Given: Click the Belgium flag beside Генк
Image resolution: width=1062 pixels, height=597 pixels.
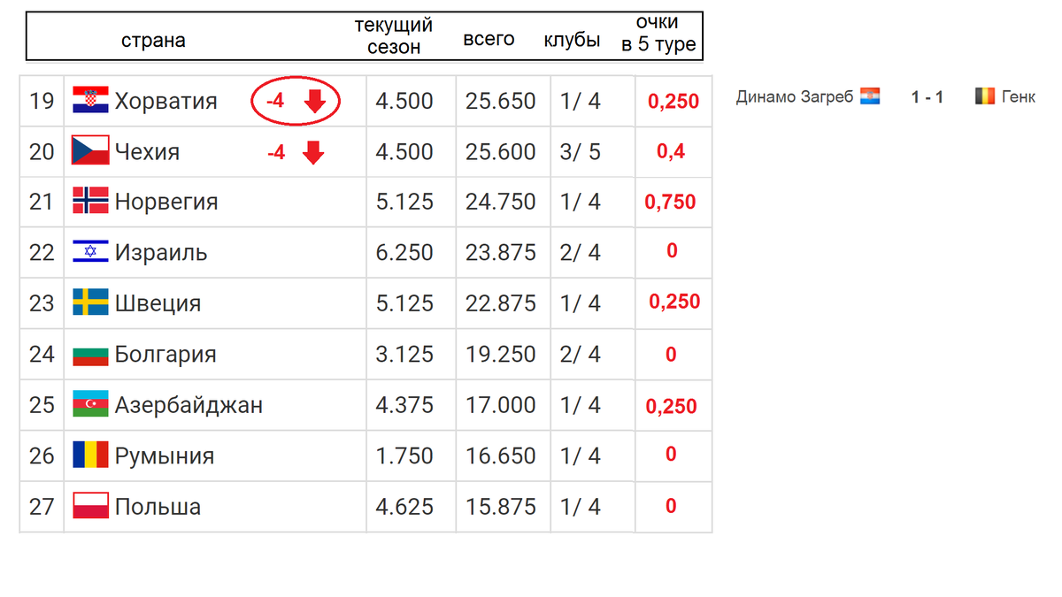Looking at the screenshot, I should click(985, 96).
